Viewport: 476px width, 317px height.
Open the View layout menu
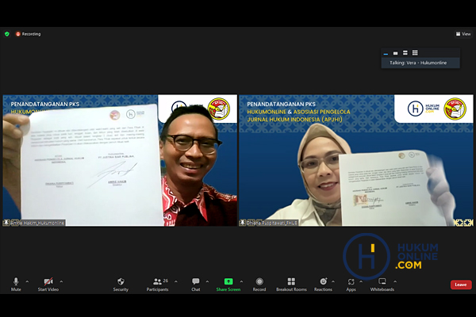click(463, 34)
